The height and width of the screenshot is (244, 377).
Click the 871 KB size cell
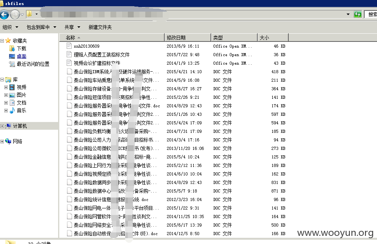[278, 191]
